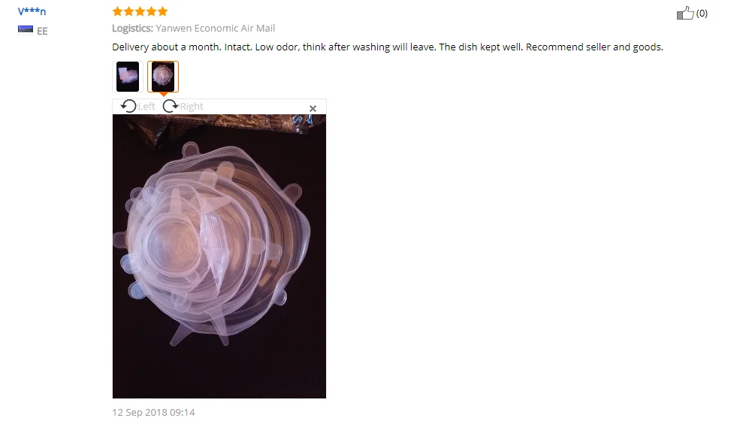
Task: Click the Right rotate label
Action: [x=192, y=106]
